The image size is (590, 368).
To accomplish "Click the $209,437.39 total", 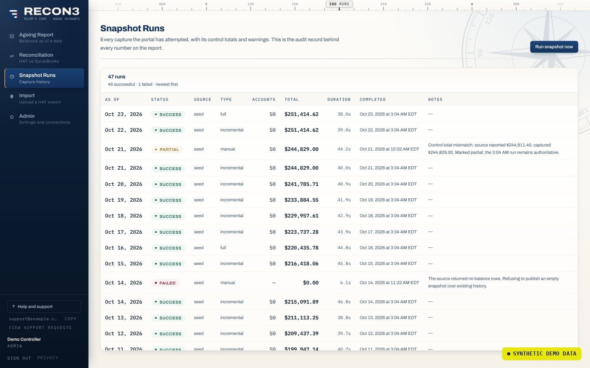I will (x=301, y=333).
